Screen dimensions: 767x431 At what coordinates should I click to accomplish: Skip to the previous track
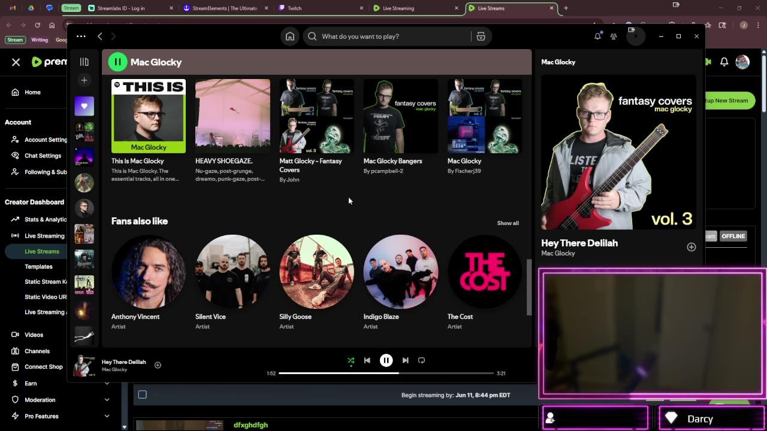pyautogui.click(x=367, y=360)
